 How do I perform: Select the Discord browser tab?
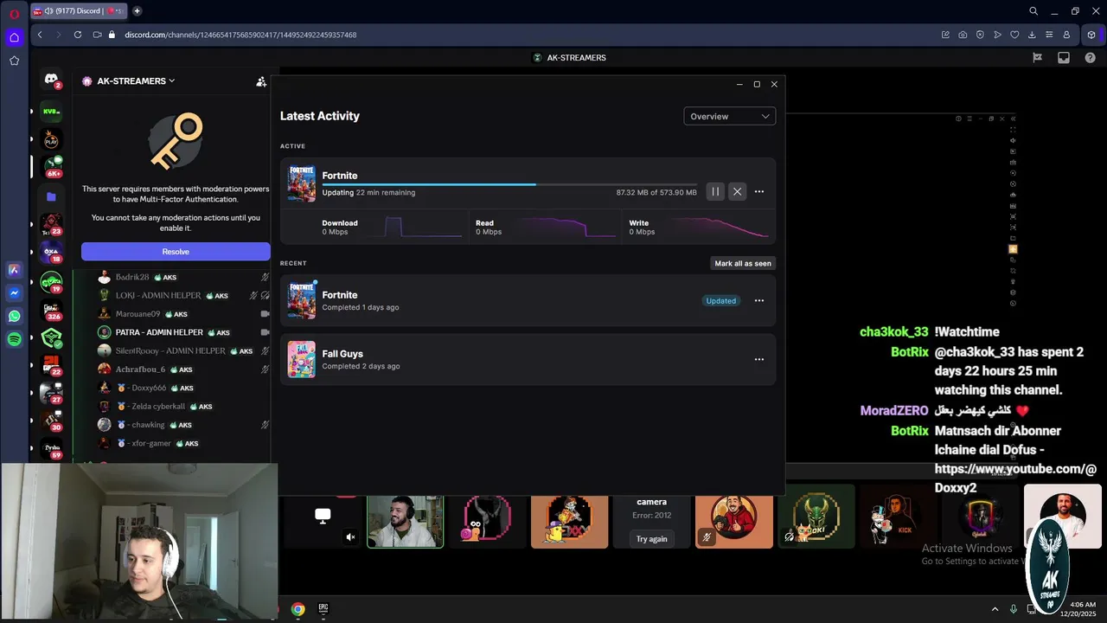click(x=79, y=11)
